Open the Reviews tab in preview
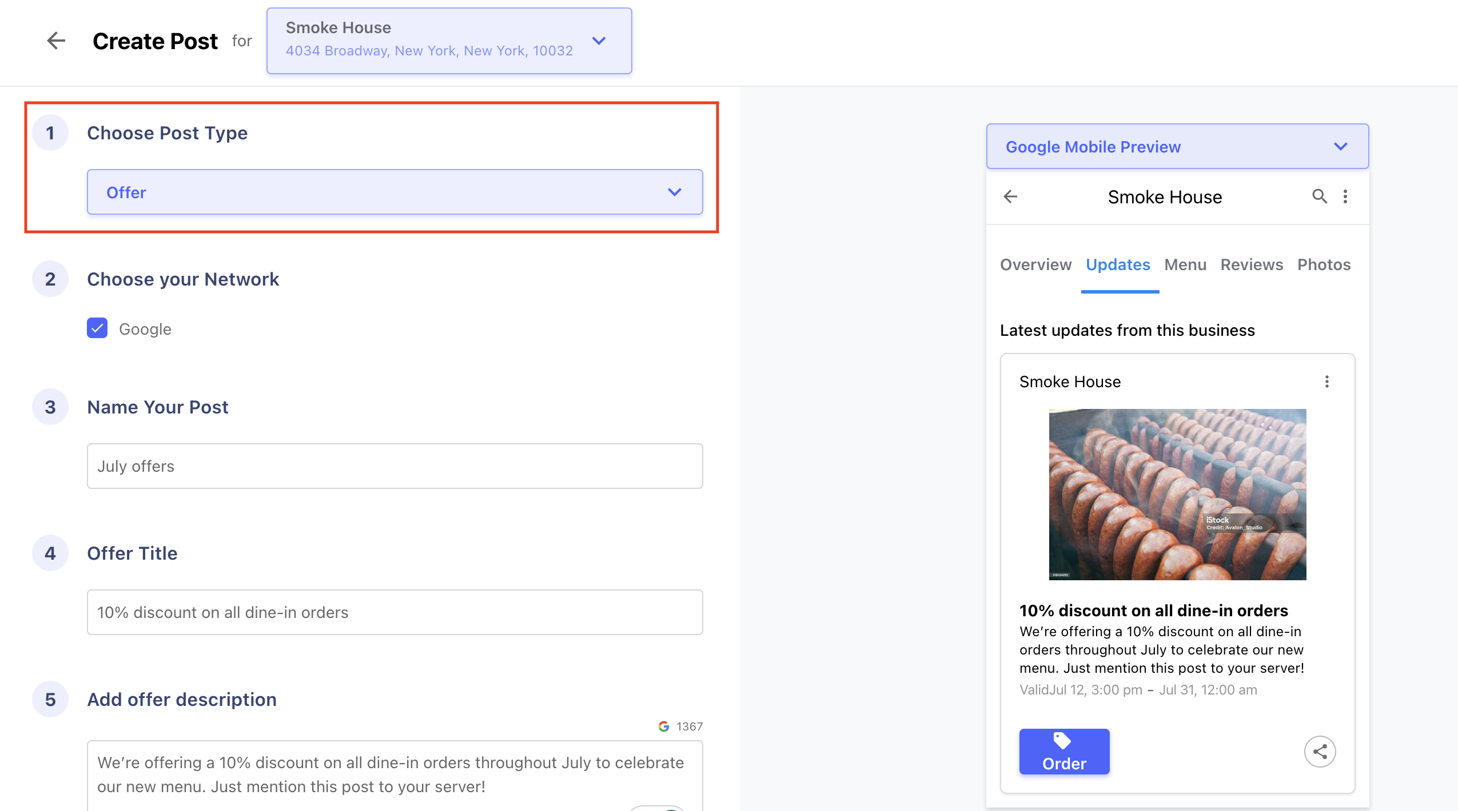Screen dimensions: 1458x811 [x=1252, y=264]
